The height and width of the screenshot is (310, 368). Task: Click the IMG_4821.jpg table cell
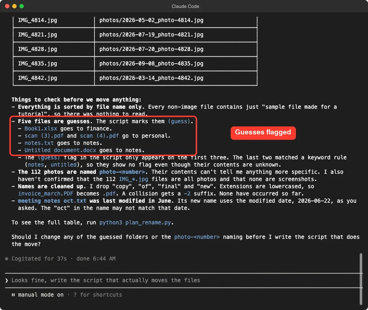click(x=54, y=35)
